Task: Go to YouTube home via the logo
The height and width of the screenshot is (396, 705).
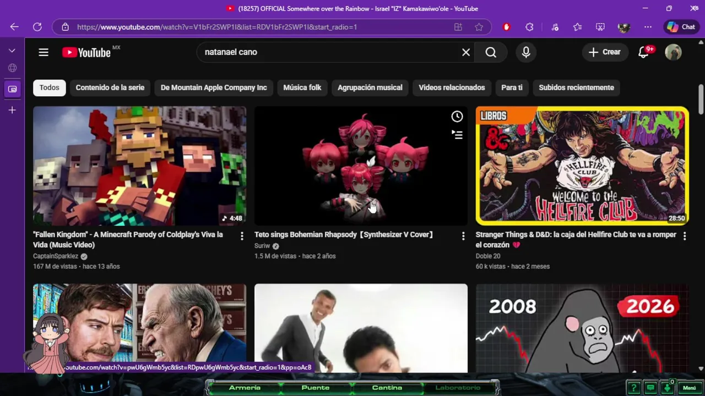Action: coord(87,52)
